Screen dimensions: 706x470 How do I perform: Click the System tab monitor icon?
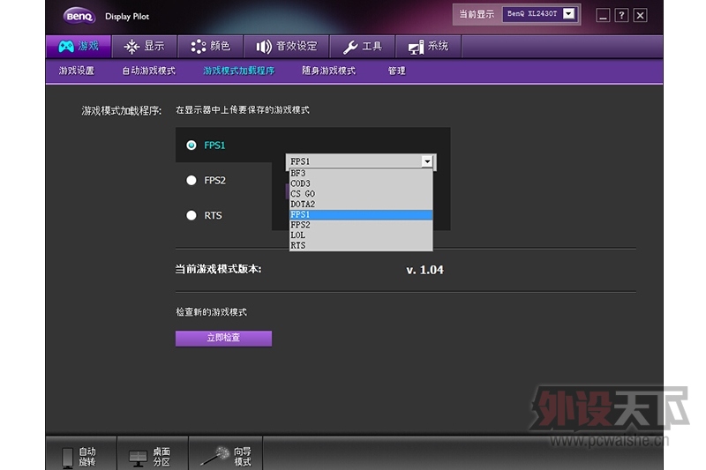point(416,47)
